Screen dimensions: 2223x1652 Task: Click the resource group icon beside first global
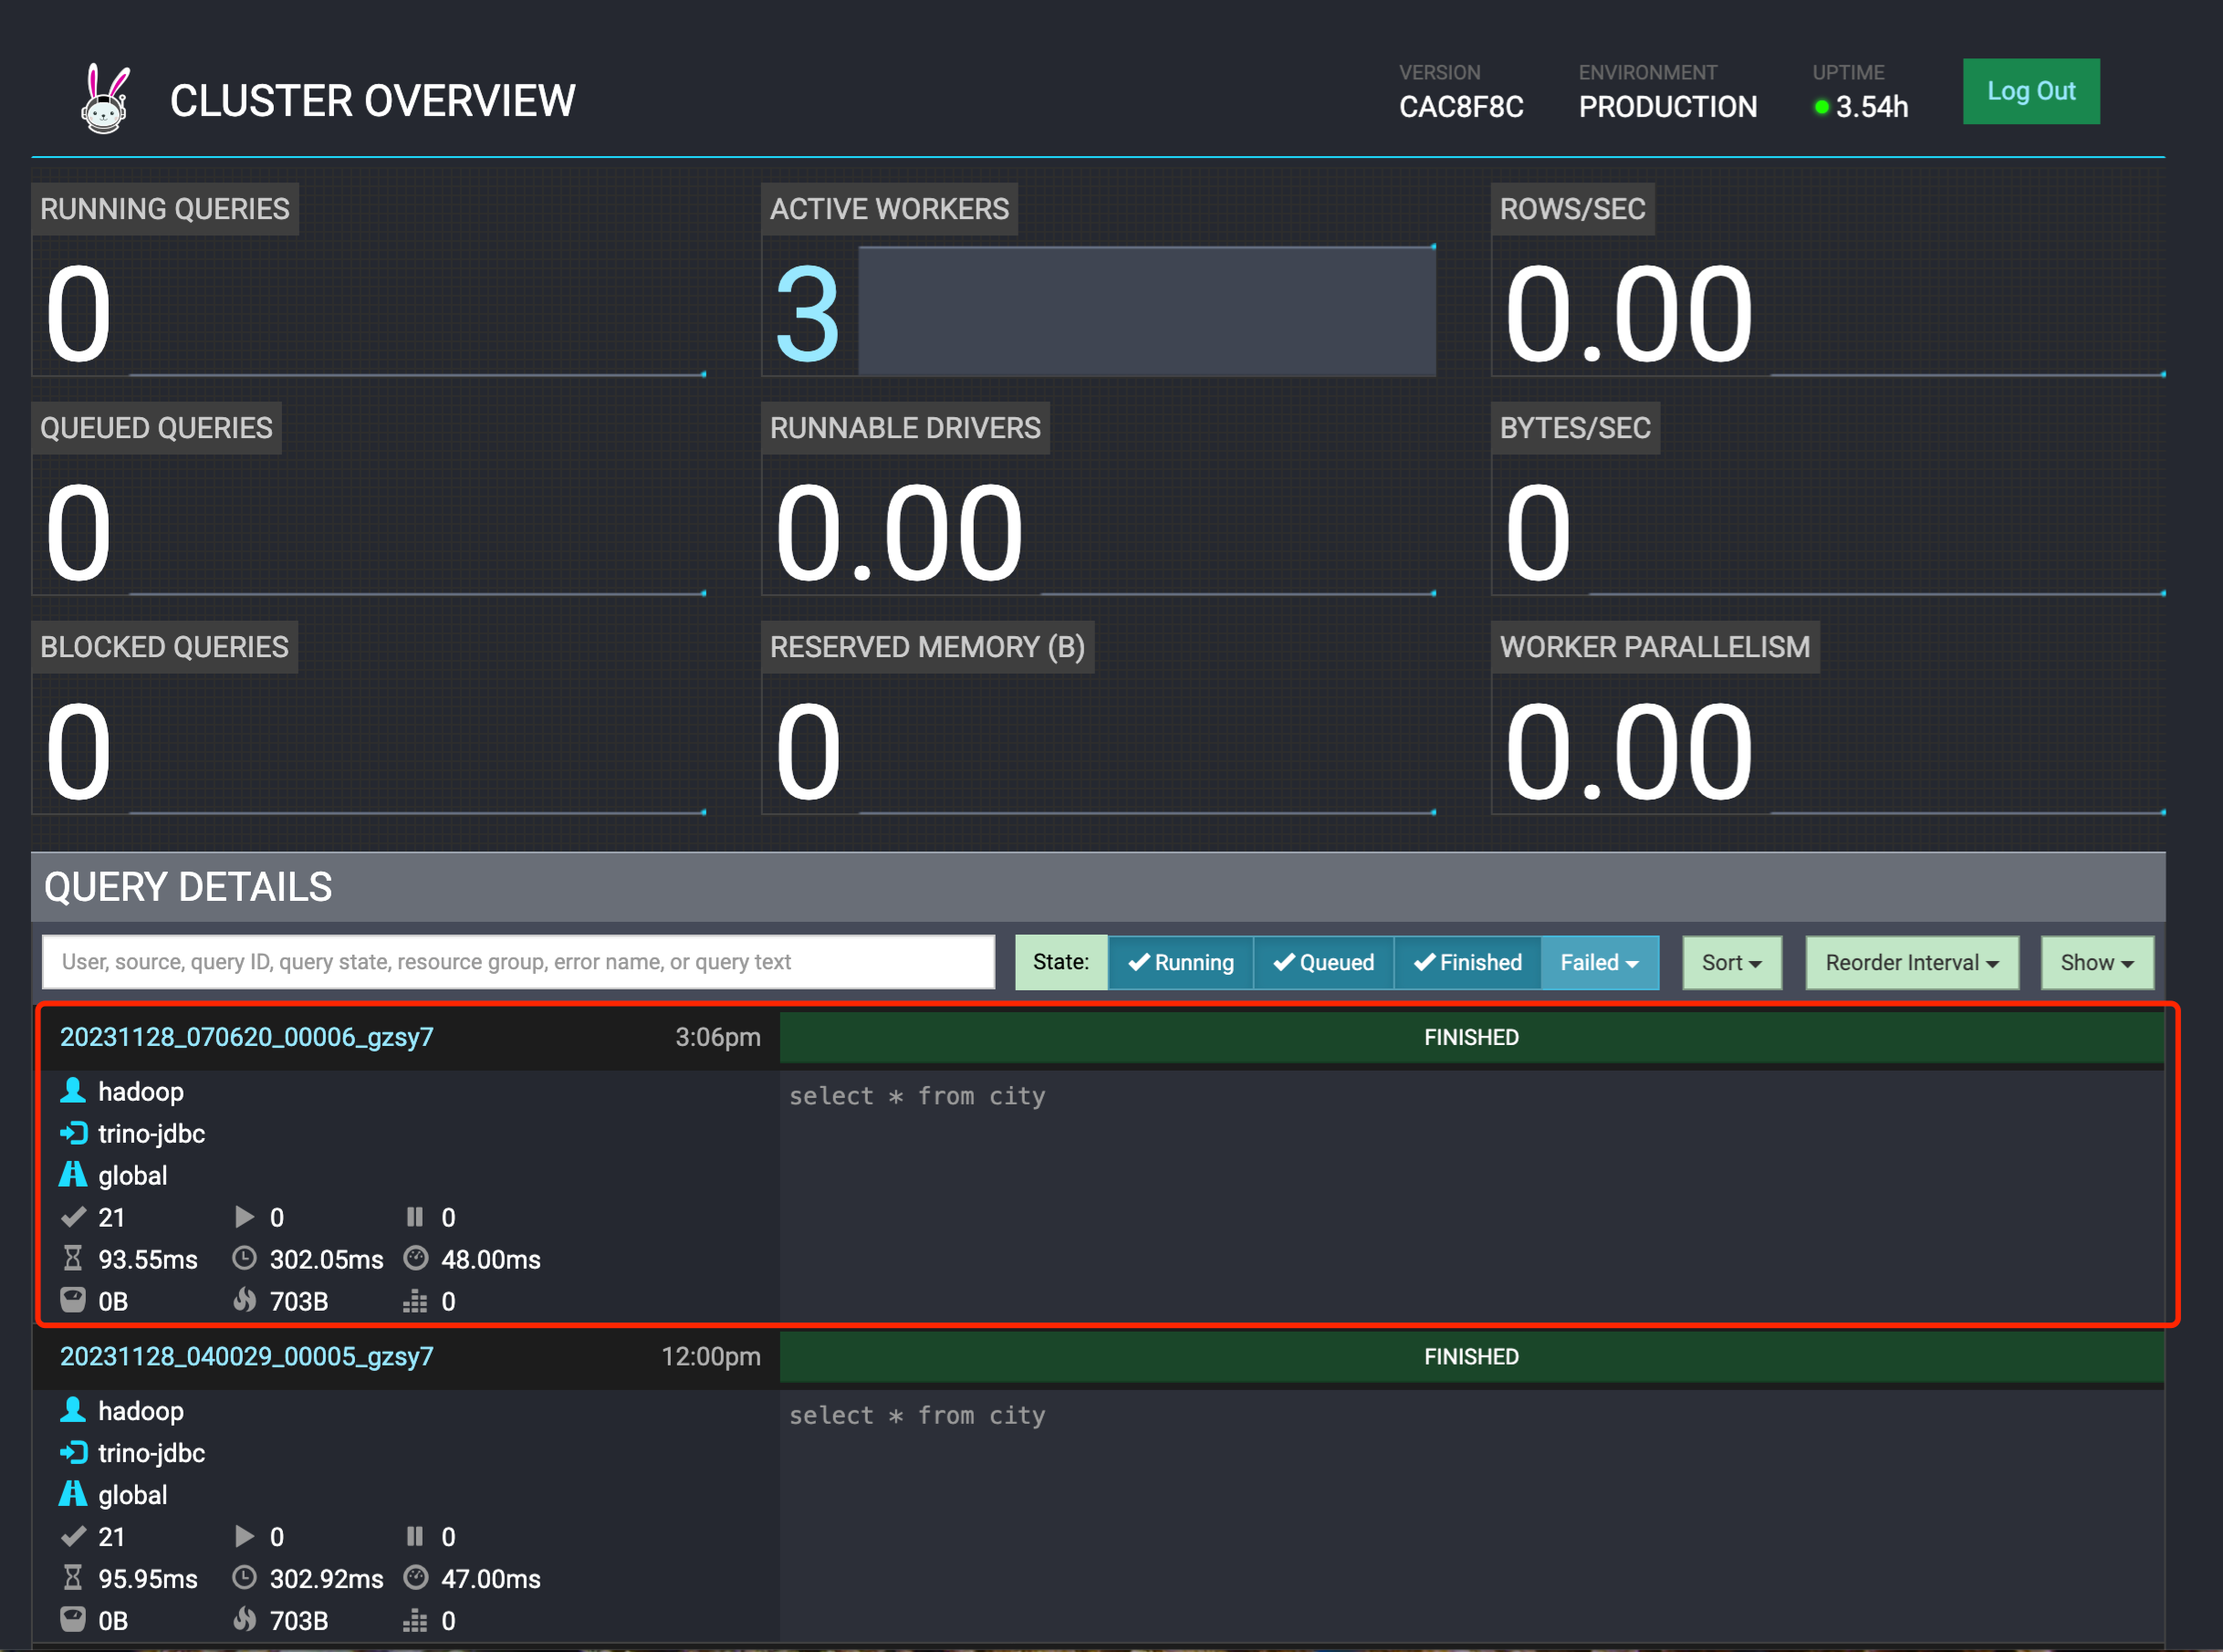click(73, 1174)
